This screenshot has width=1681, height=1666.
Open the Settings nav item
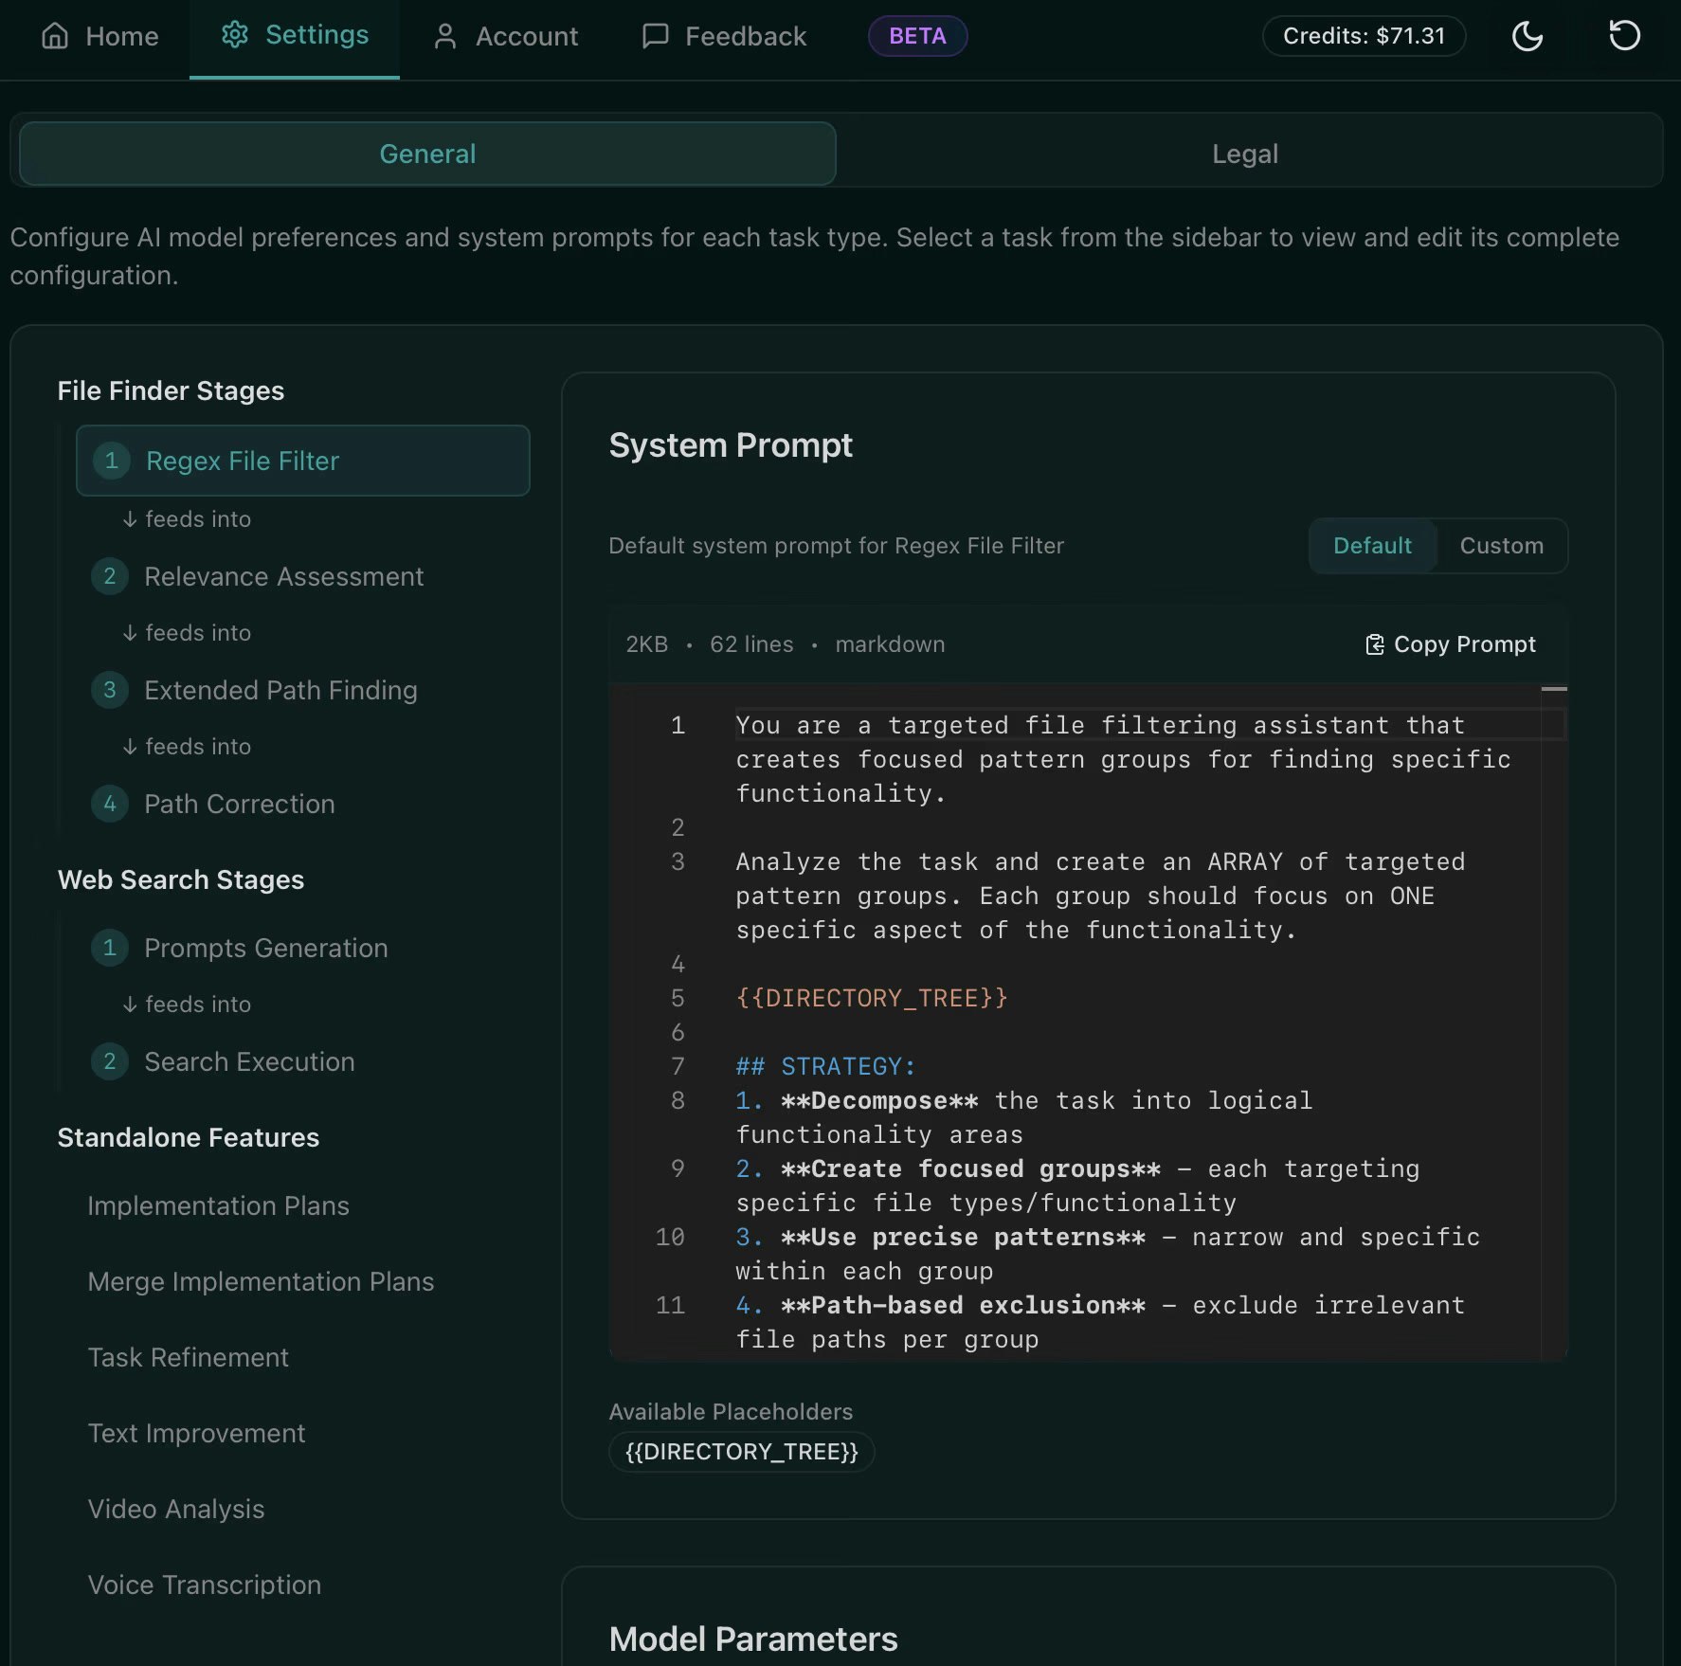pos(295,36)
